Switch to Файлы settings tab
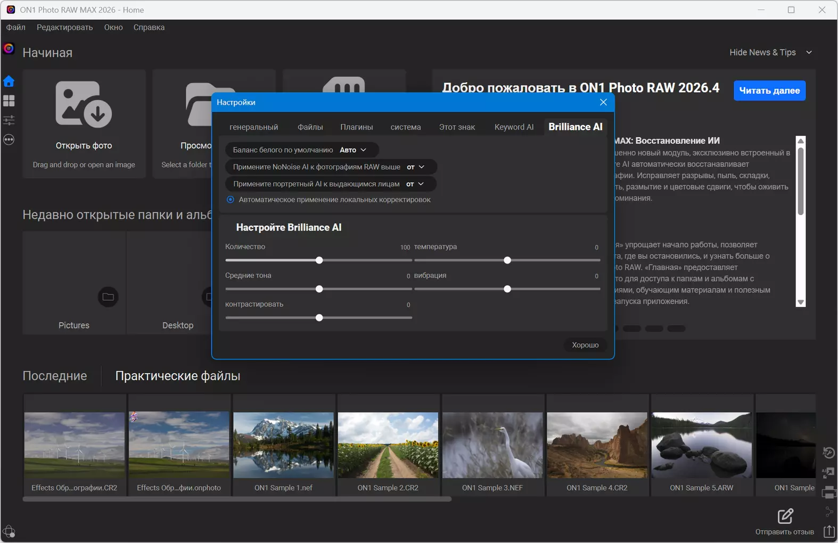Viewport: 838px width, 543px height. (310, 127)
